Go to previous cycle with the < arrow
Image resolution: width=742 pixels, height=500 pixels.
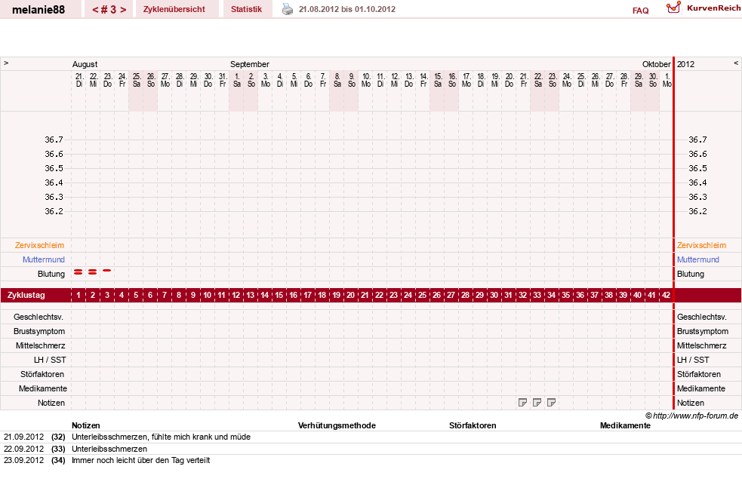95,10
